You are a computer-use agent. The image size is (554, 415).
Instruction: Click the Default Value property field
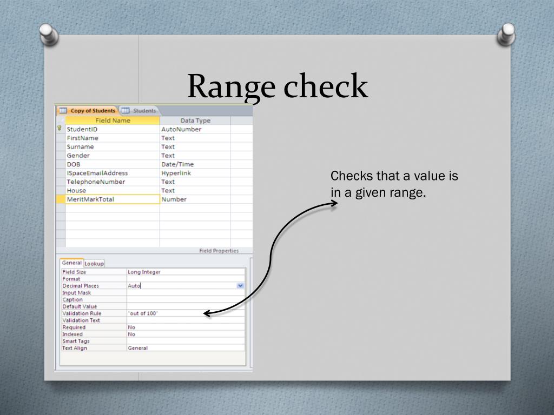pyautogui.click(x=186, y=306)
